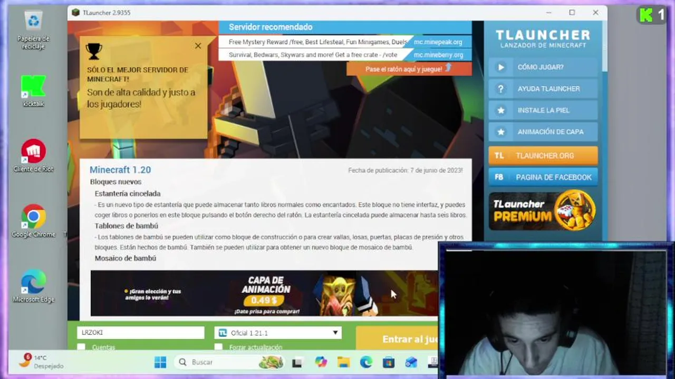Click the play icon beside Cómo Jugar
Screen dimensions: 675x379
(x=501, y=67)
